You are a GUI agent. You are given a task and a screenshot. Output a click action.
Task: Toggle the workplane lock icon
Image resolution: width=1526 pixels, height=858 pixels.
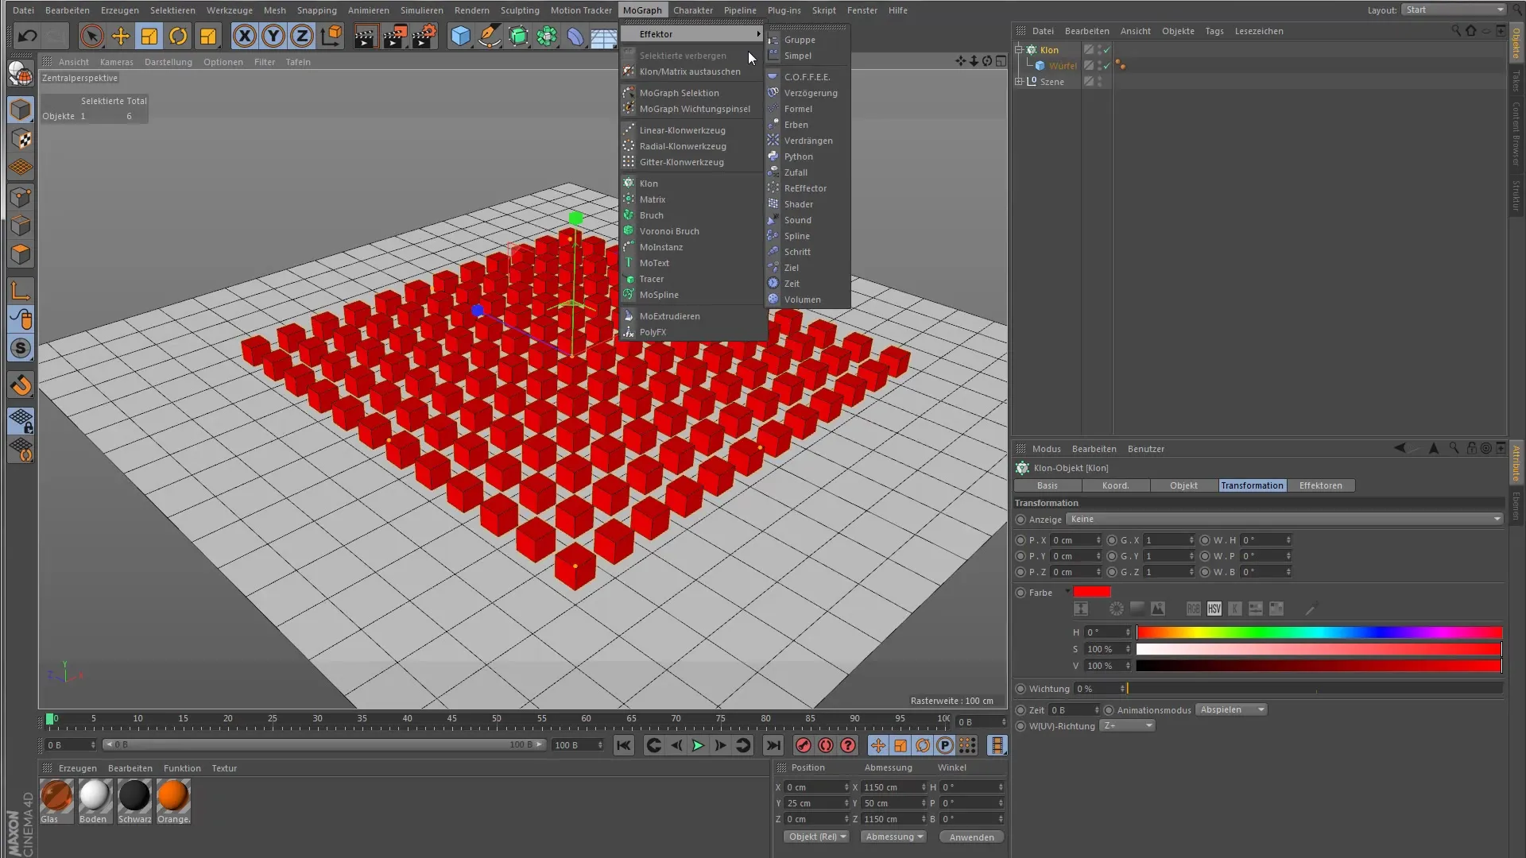click(21, 420)
